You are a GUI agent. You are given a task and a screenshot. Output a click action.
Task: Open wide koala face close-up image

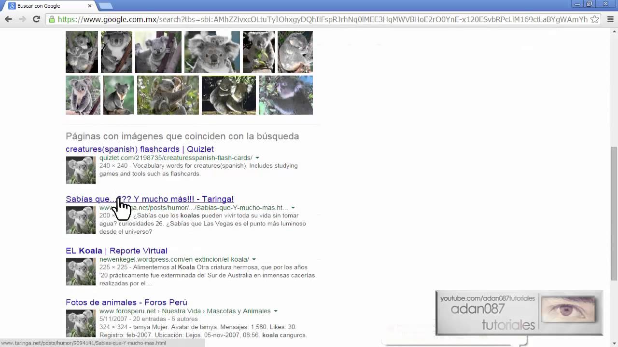212,52
